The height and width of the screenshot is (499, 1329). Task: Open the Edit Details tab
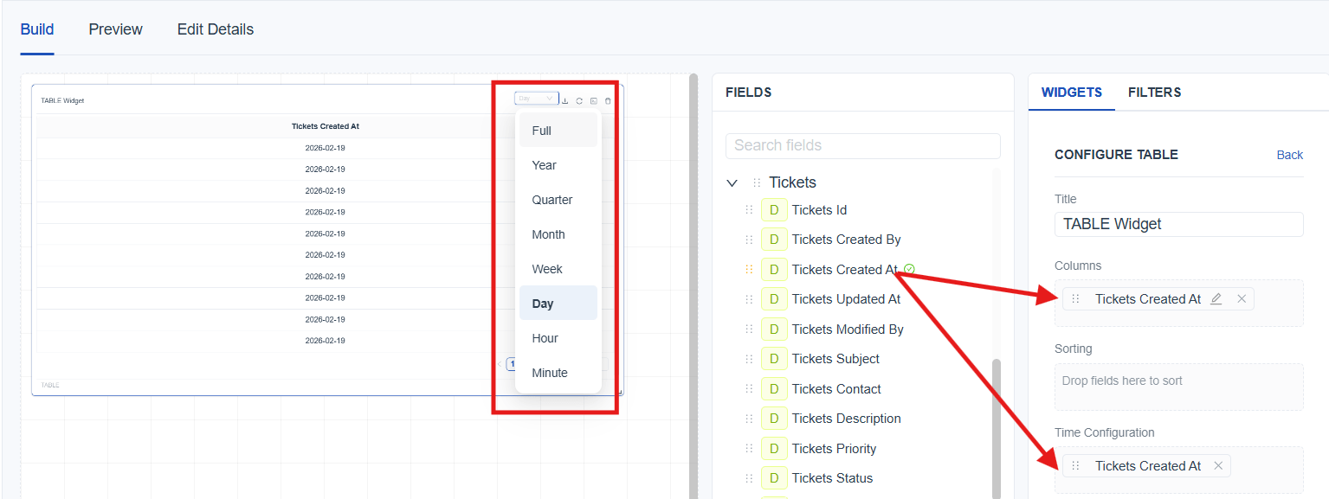pyautogui.click(x=216, y=29)
